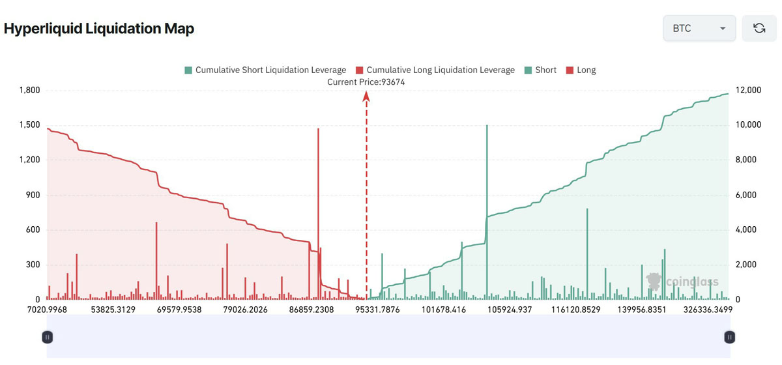Click the green Cumulative Short legend swatch

188,70
